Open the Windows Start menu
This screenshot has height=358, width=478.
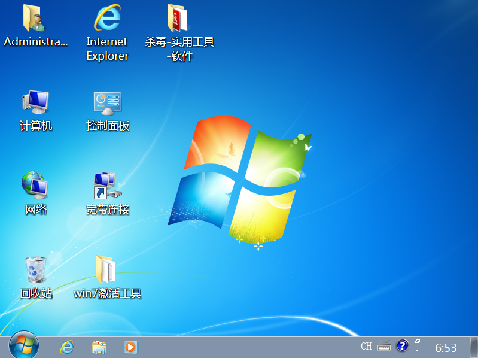click(23, 346)
